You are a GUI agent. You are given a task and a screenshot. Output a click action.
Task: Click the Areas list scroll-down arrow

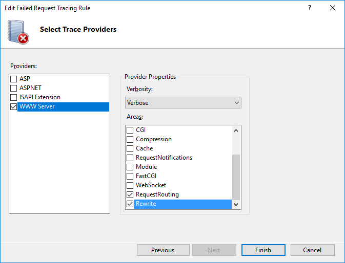tap(236, 204)
